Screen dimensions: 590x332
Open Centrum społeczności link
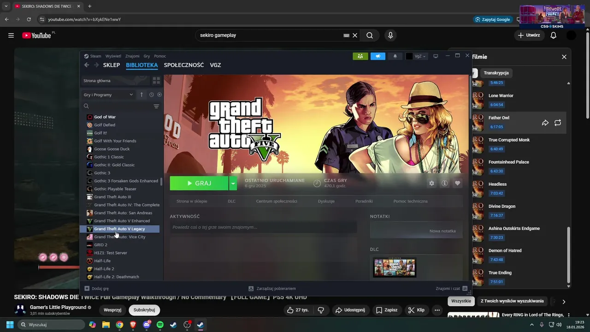pos(277,201)
